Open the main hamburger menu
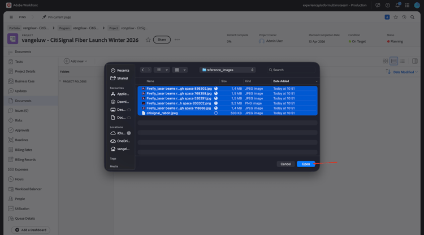Image resolution: width=424 pixels, height=235 pixels. (x=11, y=17)
